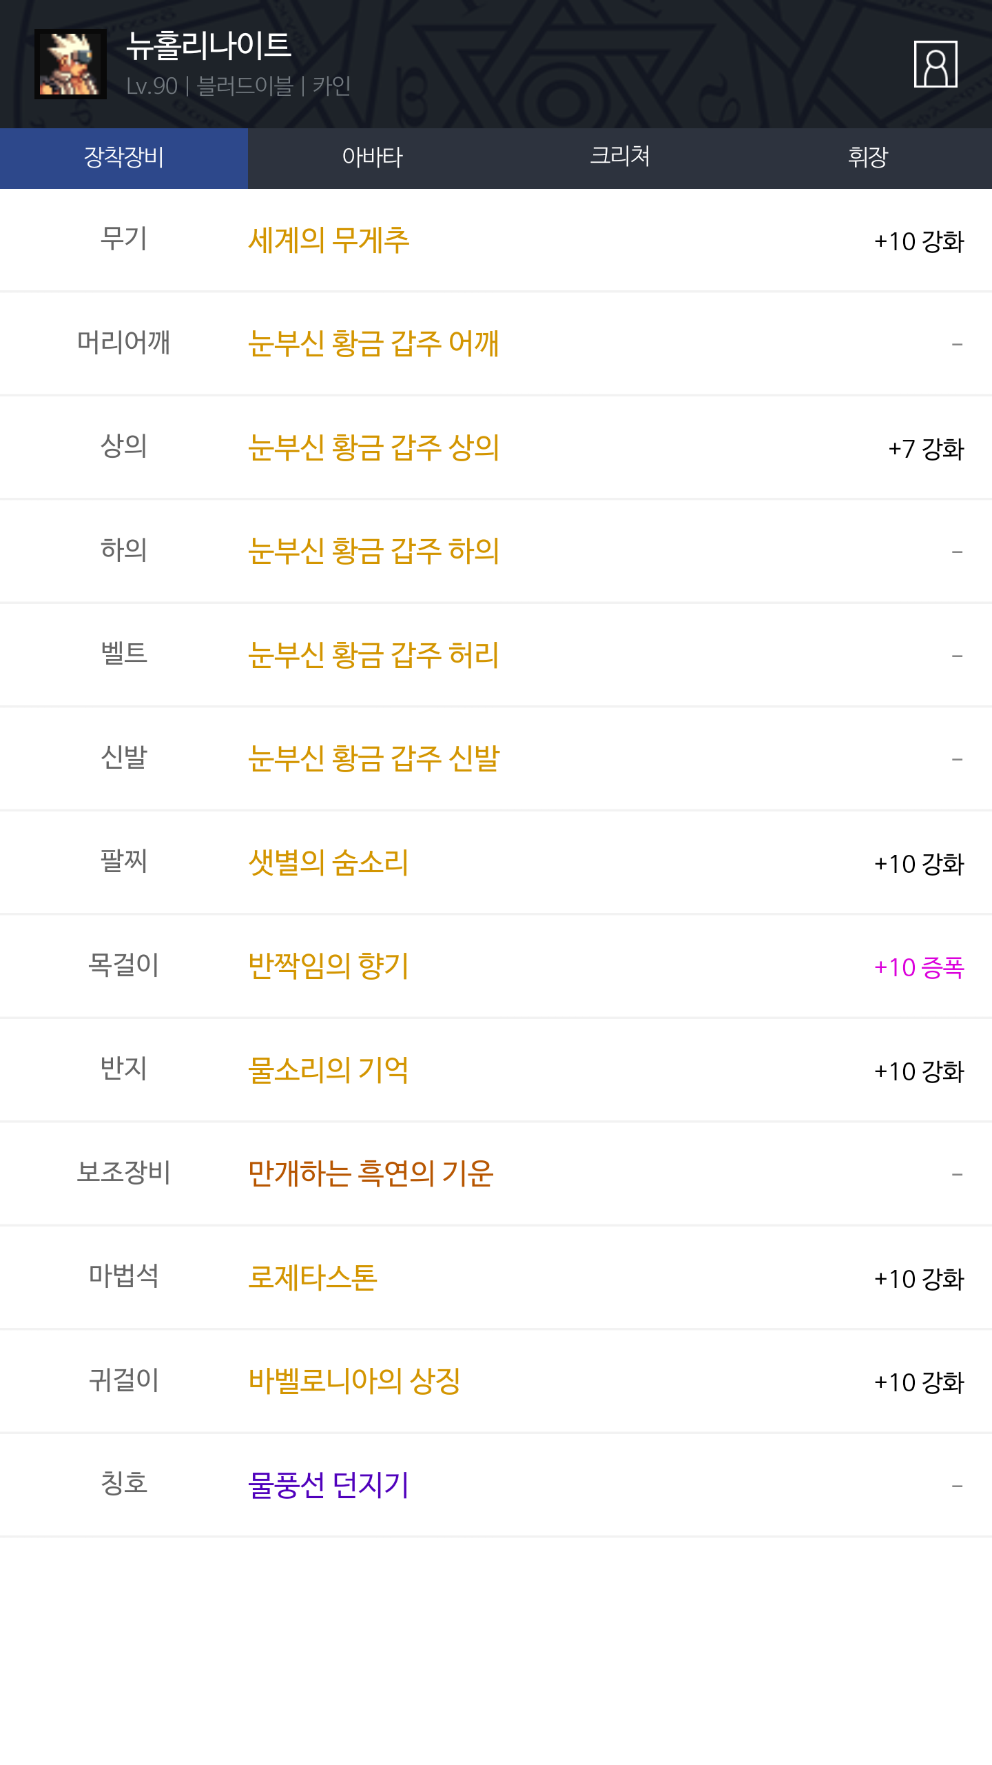992x1765 pixels.
Task: Go to the 휘장 tab
Action: [868, 158]
